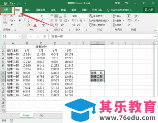Viewport: 158px width, 123px height.
Task: Toggle center horizontal alignment
Action: pyautogui.click(x=56, y=20)
